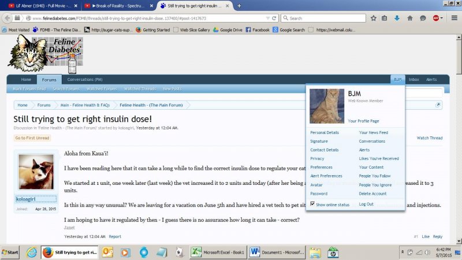
Task: Uncheck the Show online status checkbox
Action: 312,205
